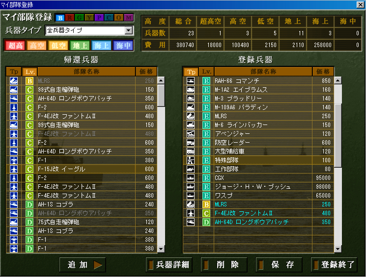The image size is (366, 277).
Task: Click vehicle icon of M-3 ブラッドリー
Action: pyautogui.click(x=191, y=99)
